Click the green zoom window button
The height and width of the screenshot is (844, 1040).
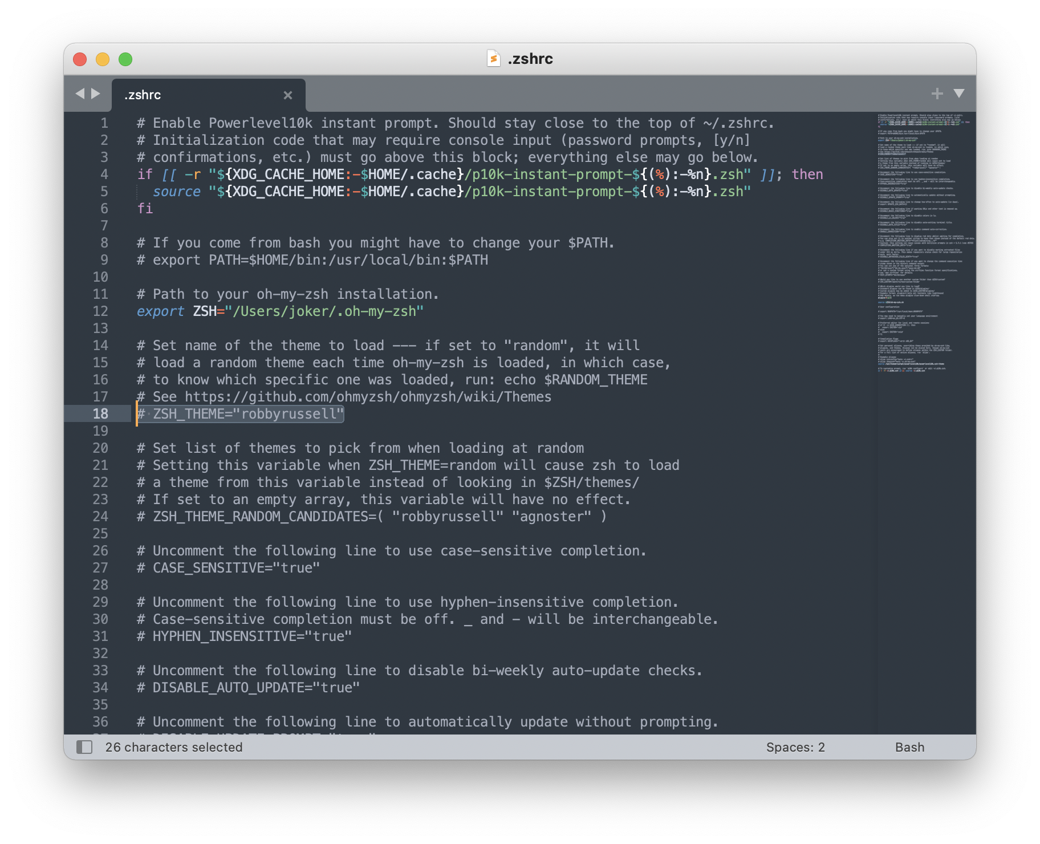[125, 59]
